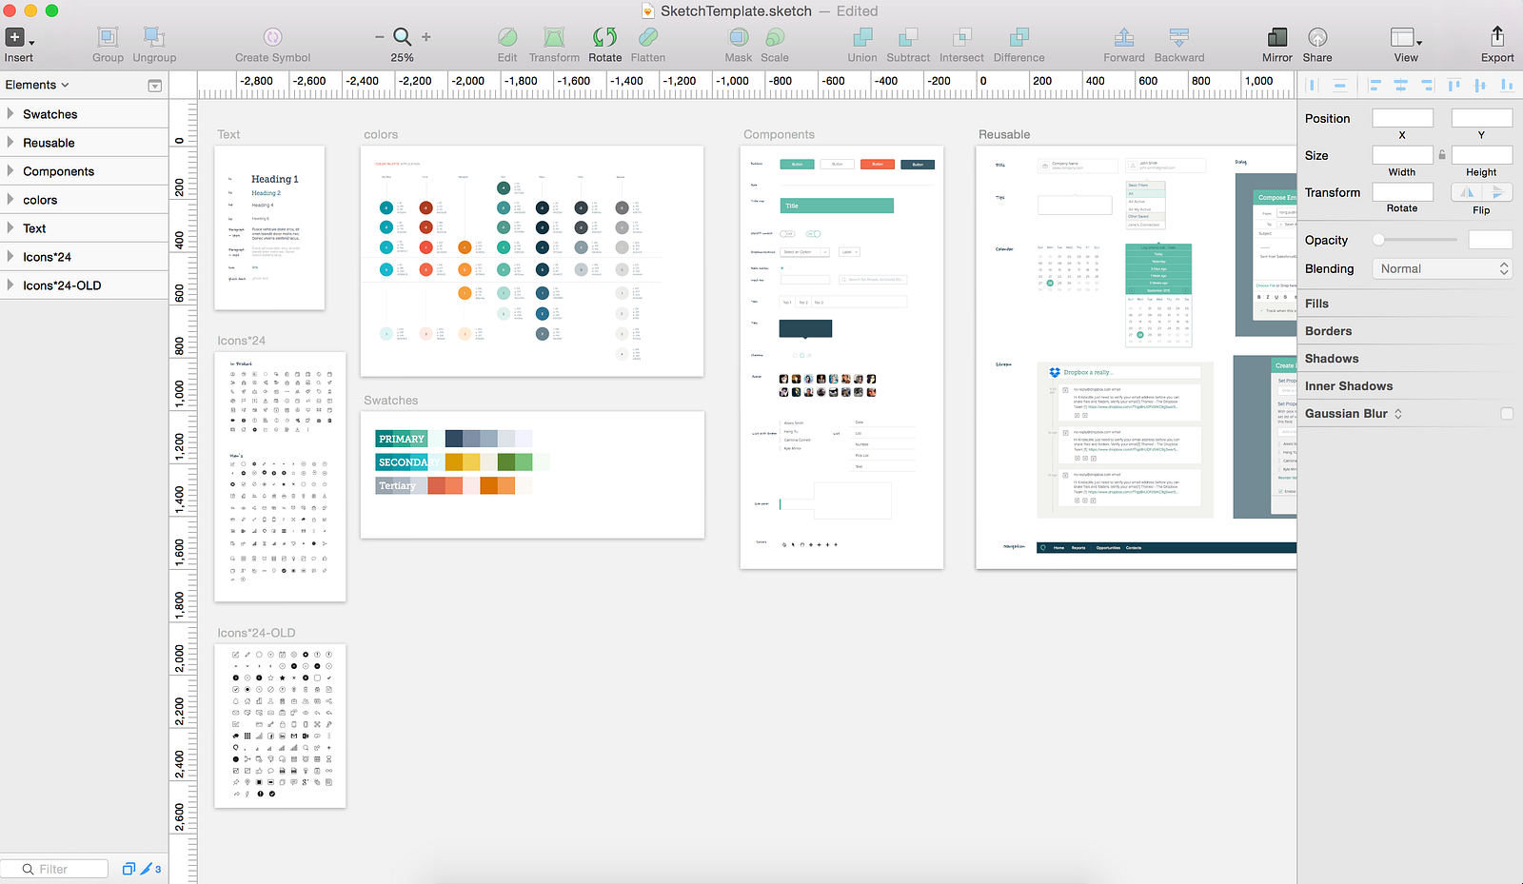Expand the Icons*24-OLD artboard in layer list
Screen dimensions: 1523x884
[x=10, y=285]
